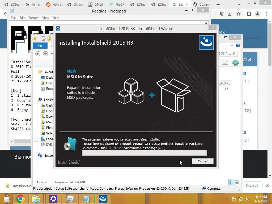Bookmark this page with star icon
Image resolution: width=272 pixels, height=204 pixels.
(x=239, y=14)
